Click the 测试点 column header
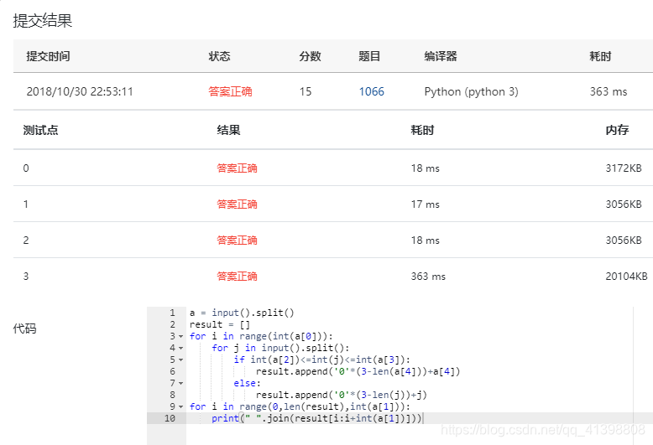The image size is (653, 445). pyautogui.click(x=40, y=130)
